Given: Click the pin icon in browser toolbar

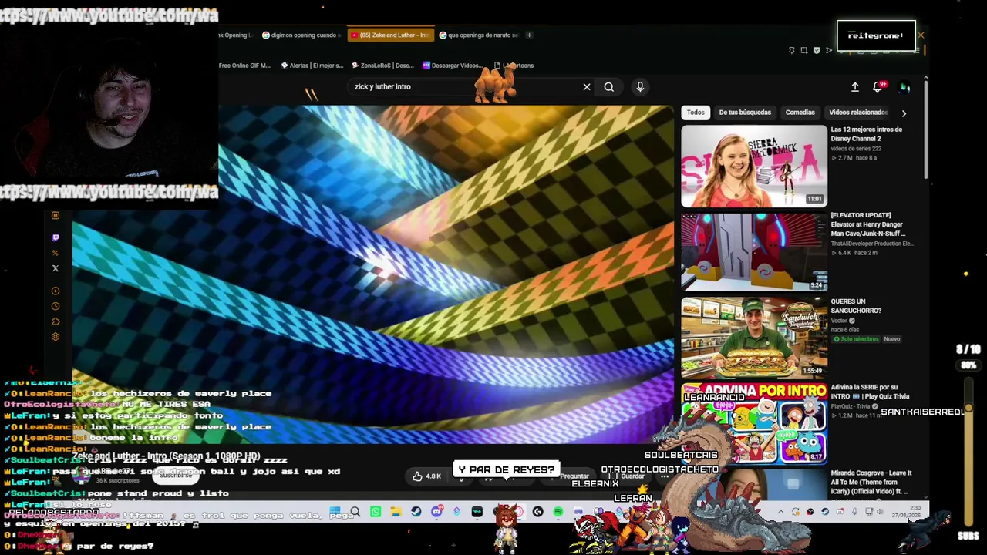Looking at the screenshot, I should click(791, 51).
